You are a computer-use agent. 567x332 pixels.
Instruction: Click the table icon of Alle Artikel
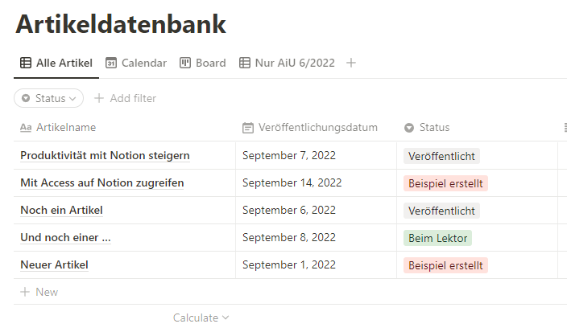(26, 63)
